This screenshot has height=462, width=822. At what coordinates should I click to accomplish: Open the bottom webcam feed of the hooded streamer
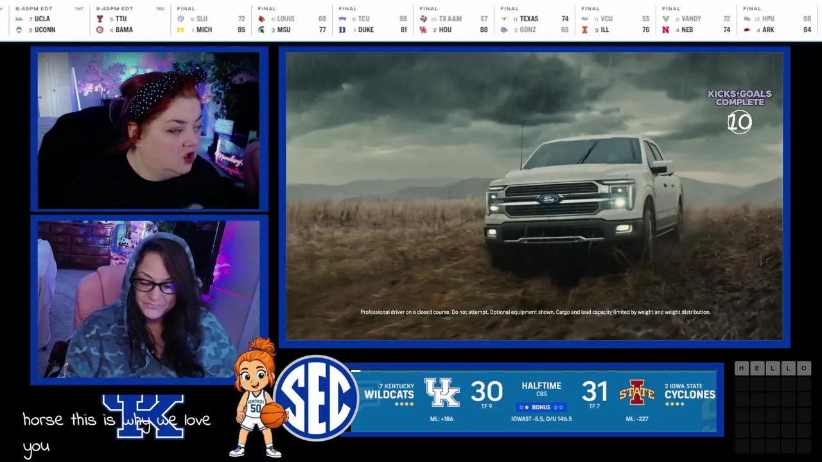(x=148, y=299)
